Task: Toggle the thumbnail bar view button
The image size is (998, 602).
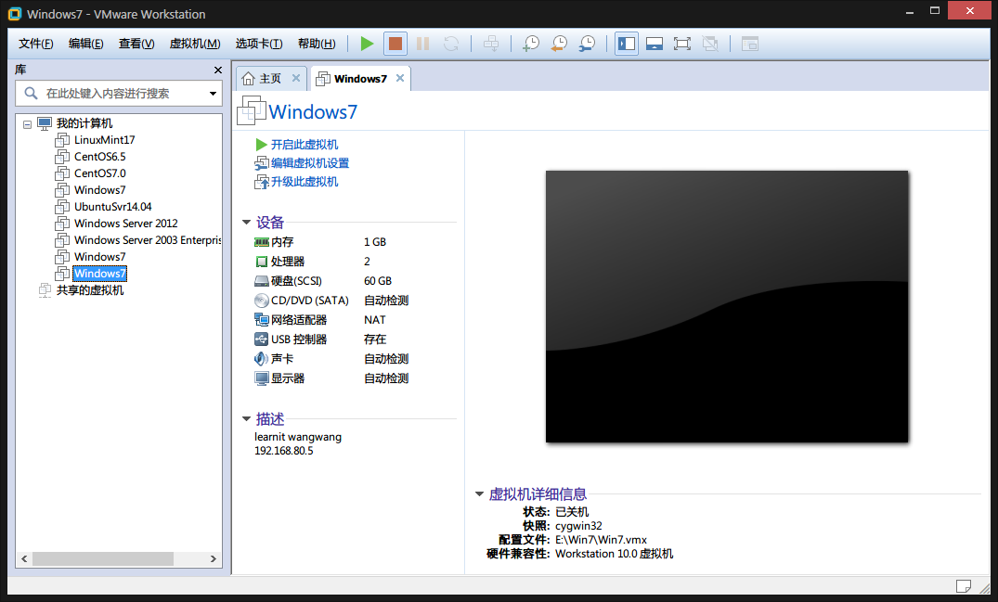Action: pos(655,44)
